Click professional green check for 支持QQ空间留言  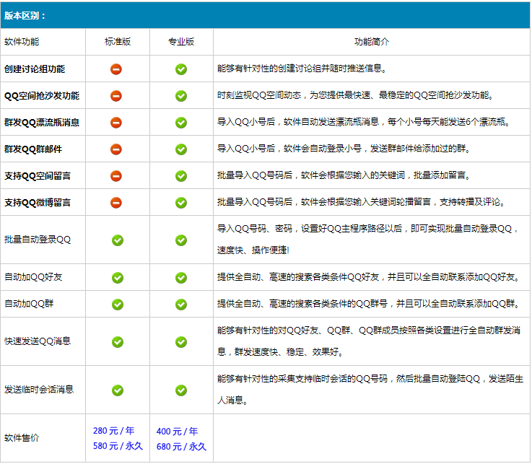tap(181, 176)
